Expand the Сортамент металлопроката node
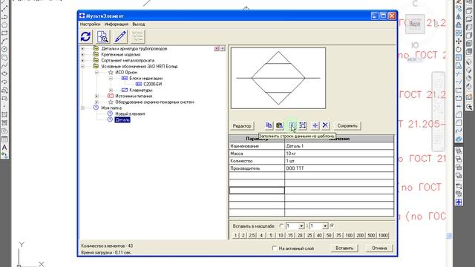 click(x=82, y=61)
